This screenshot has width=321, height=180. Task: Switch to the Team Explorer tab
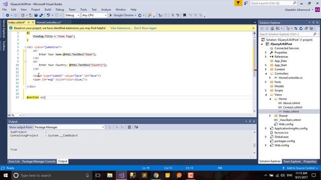tap(292, 161)
